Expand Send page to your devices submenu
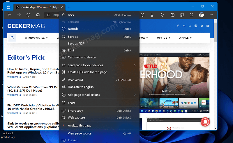This screenshot has height=143, width=233. [99, 65]
